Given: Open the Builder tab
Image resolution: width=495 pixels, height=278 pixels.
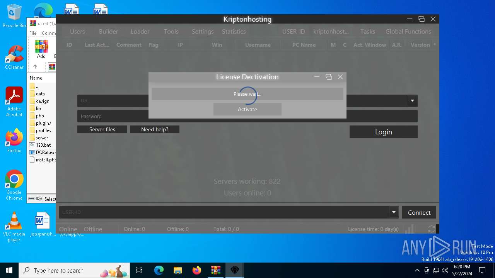Looking at the screenshot, I should click(109, 32).
